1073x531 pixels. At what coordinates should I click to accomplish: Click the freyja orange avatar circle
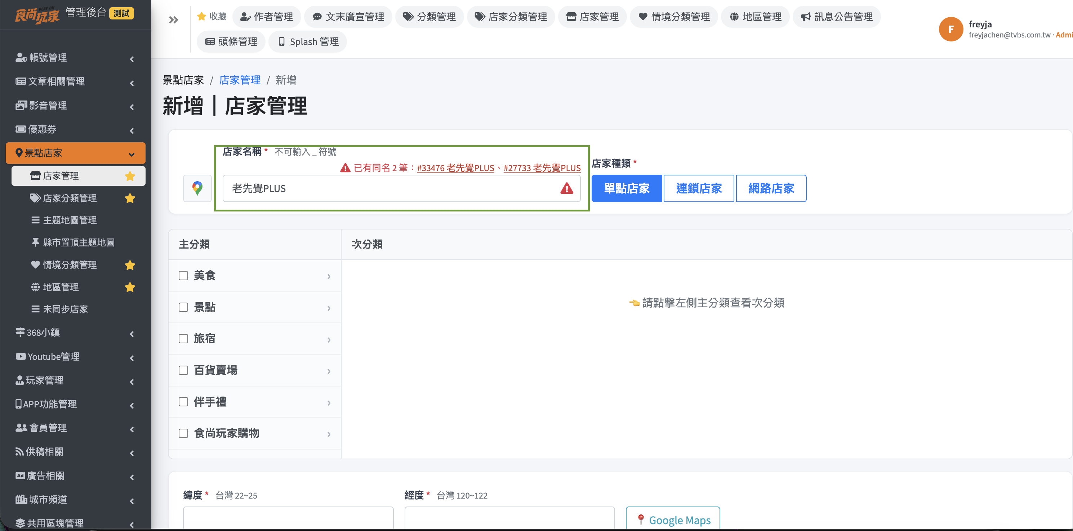pyautogui.click(x=950, y=29)
